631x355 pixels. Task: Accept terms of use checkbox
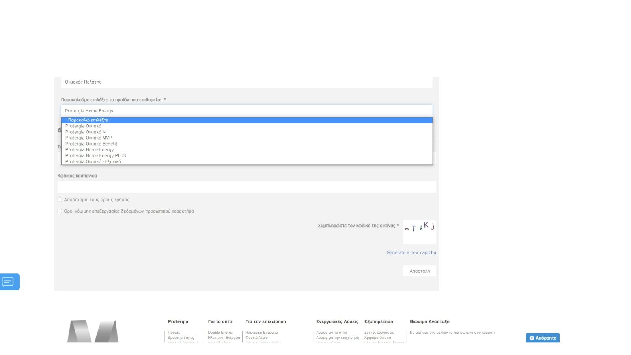click(x=60, y=200)
